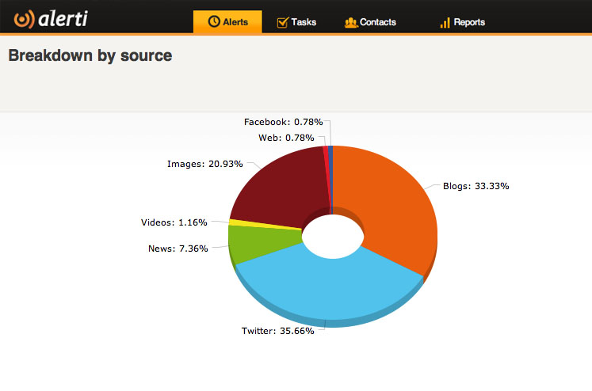Click the Blogs: 33.33% label

[474, 187]
